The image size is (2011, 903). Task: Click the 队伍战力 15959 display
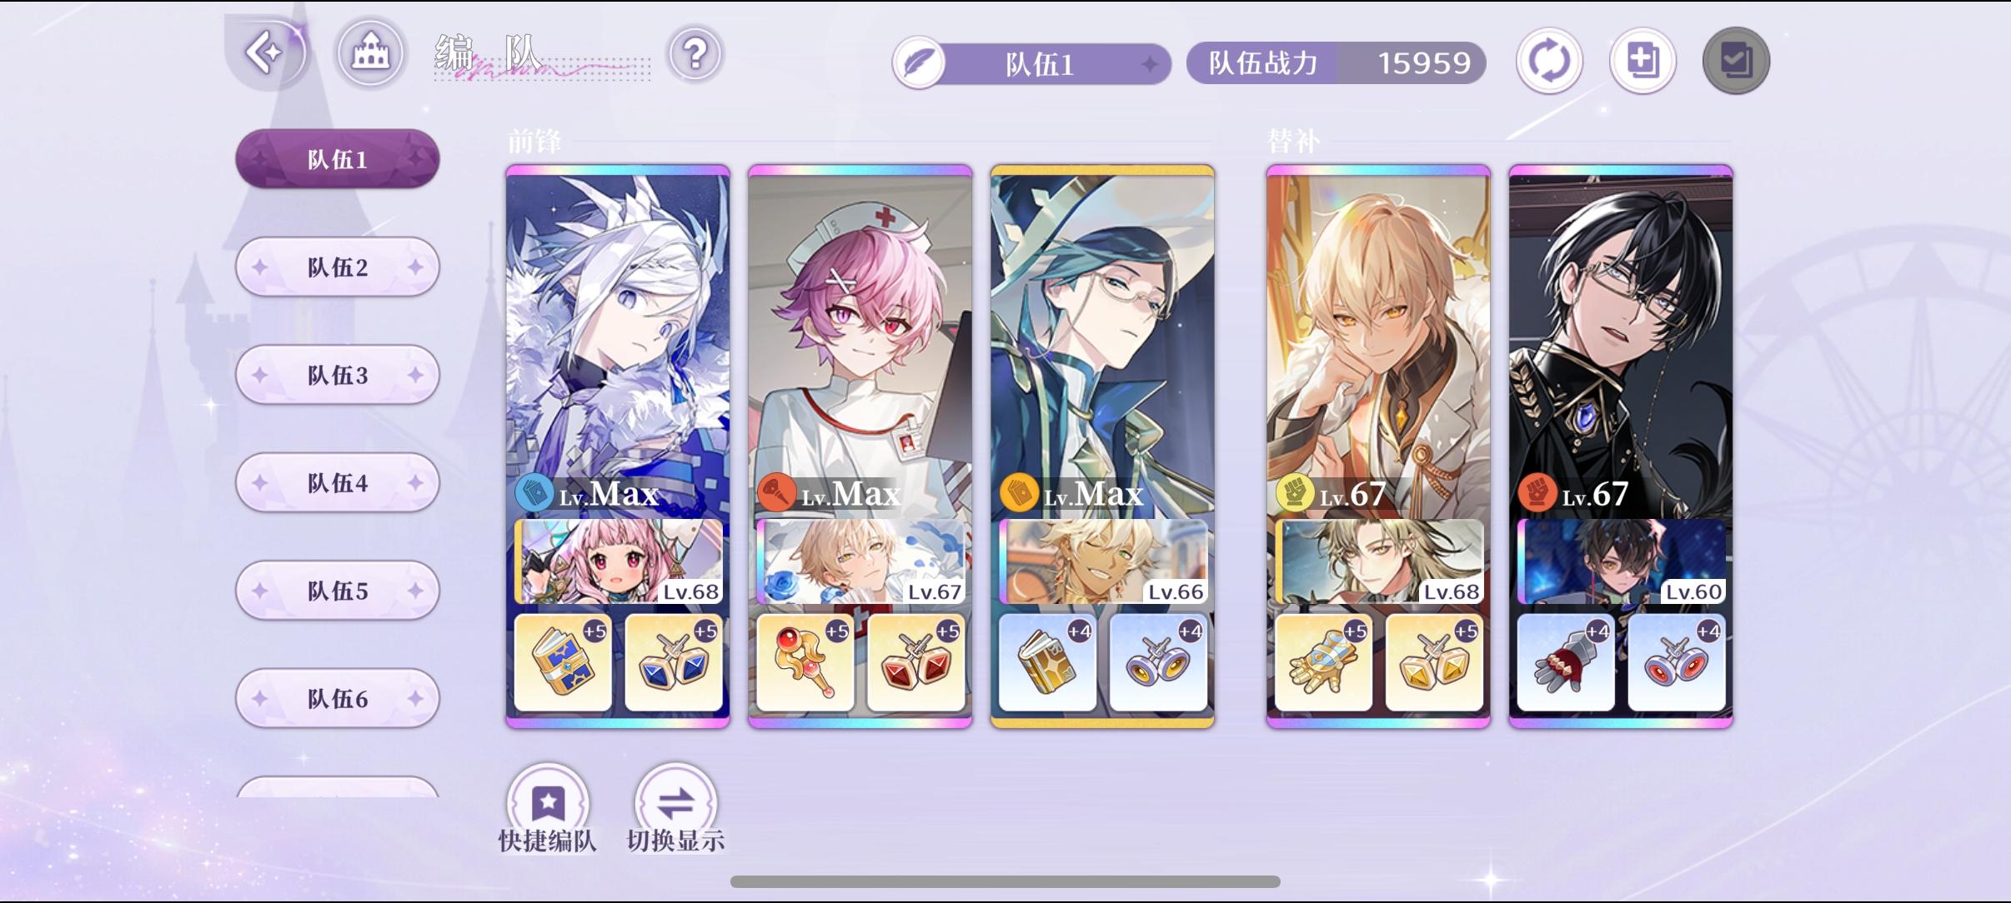[x=1336, y=63]
